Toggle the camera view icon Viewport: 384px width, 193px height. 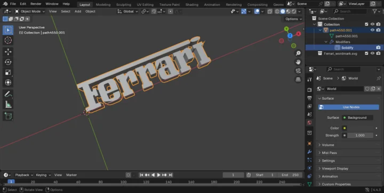298,71
